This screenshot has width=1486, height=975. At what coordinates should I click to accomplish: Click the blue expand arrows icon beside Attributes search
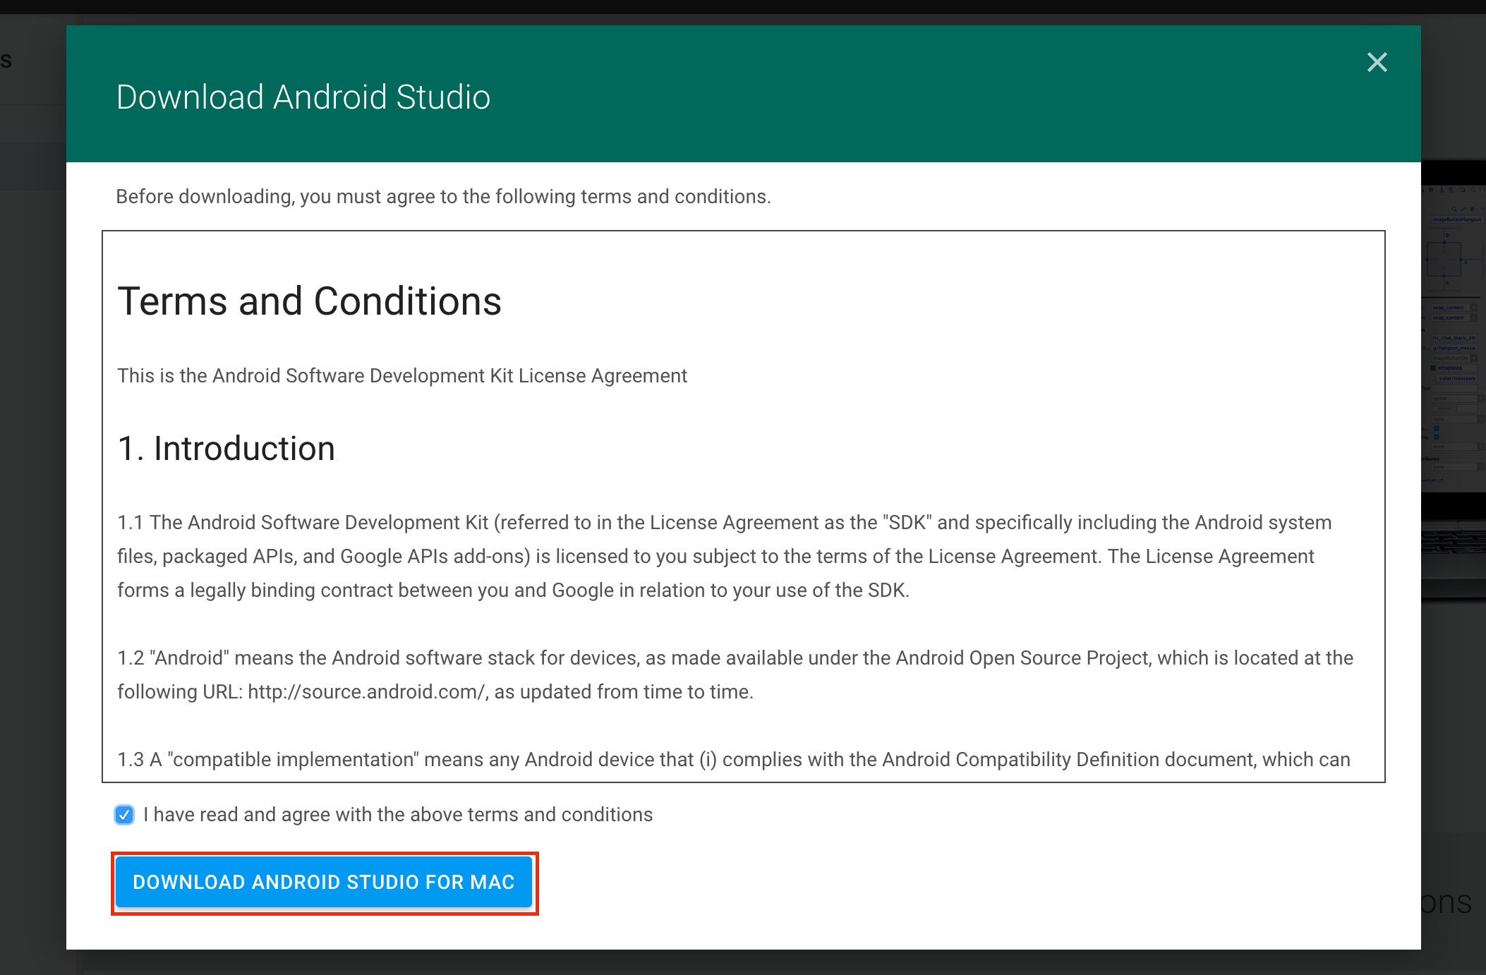coord(1463,210)
